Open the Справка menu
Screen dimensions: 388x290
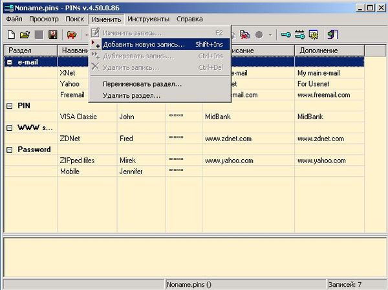click(189, 19)
